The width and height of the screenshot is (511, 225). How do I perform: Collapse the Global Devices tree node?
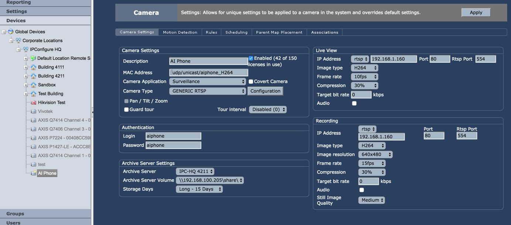coord(4,32)
